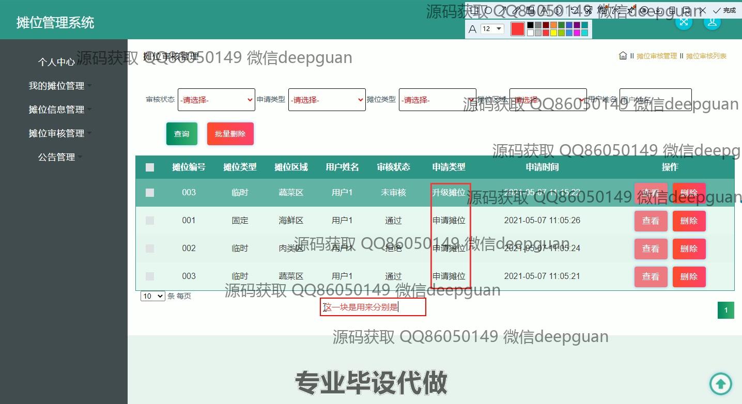Viewport: 742px width, 404px height.
Task: Click the home icon in breadcrumb
Action: coord(623,56)
